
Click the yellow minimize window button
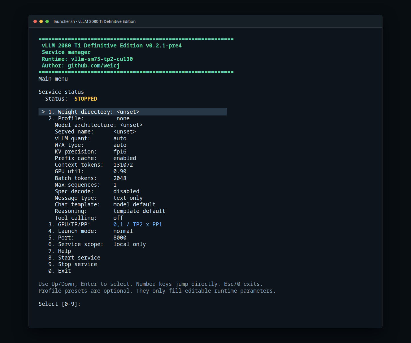(41, 21)
